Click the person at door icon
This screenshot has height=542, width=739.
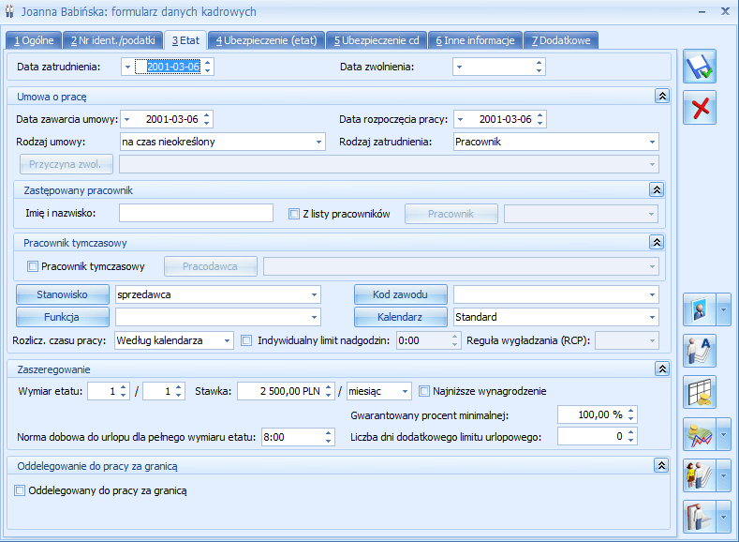(x=700, y=517)
